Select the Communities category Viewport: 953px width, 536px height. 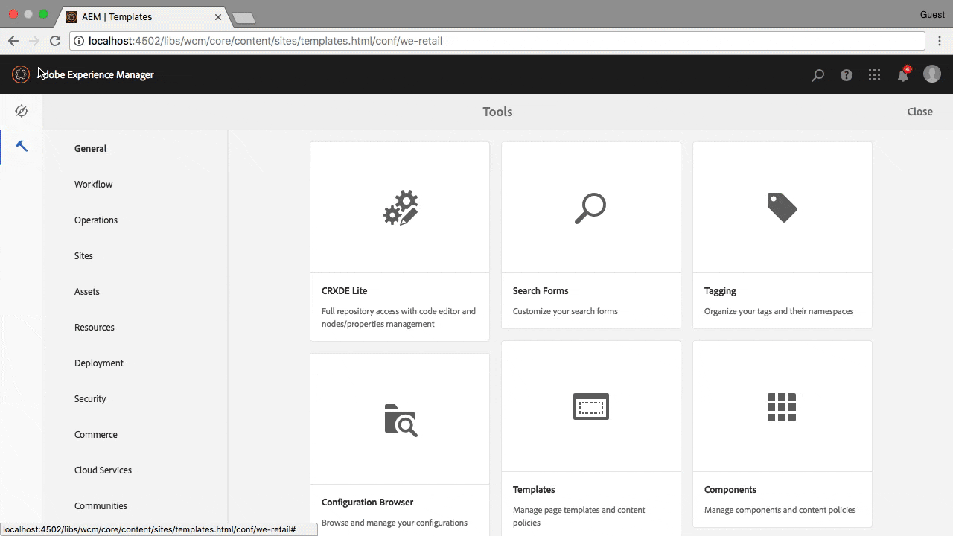click(x=101, y=506)
